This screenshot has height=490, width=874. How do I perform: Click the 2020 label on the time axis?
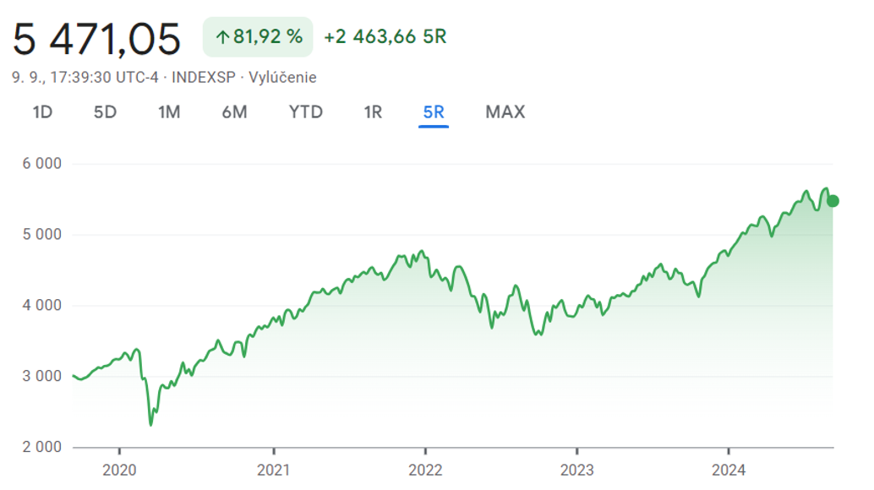click(119, 470)
